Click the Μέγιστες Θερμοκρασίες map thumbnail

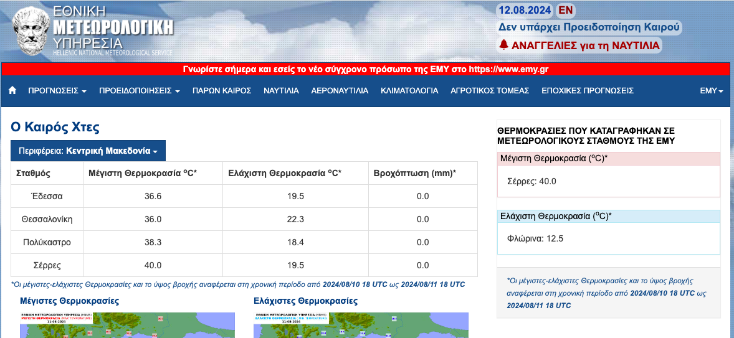point(127,325)
